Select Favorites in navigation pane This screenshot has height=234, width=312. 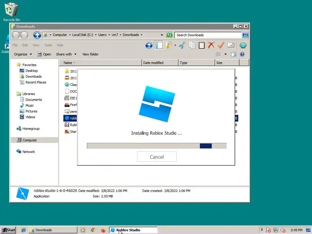(x=29, y=65)
